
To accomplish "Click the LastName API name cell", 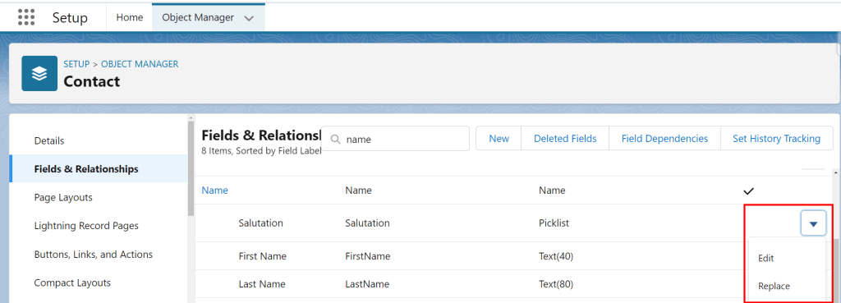I will 367,284.
